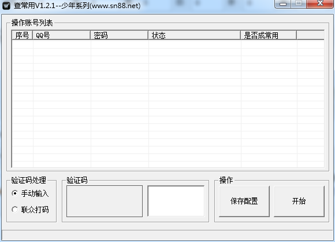Click the 保存配置 button
Screen dimensions: 335x242
click(244, 201)
